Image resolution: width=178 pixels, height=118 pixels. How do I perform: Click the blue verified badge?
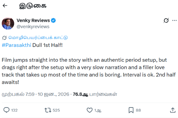point(54,21)
